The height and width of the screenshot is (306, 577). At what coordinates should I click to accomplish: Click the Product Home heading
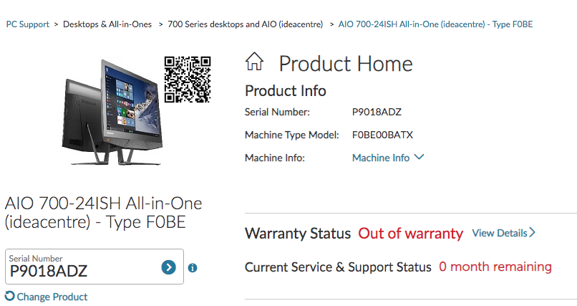(345, 63)
